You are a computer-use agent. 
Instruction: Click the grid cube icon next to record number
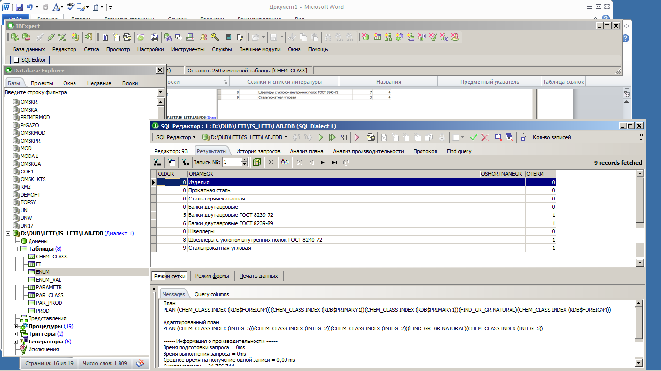[257, 162]
